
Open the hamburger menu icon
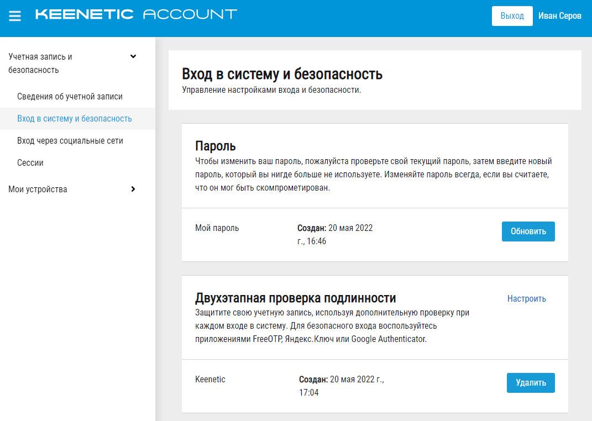15,16
